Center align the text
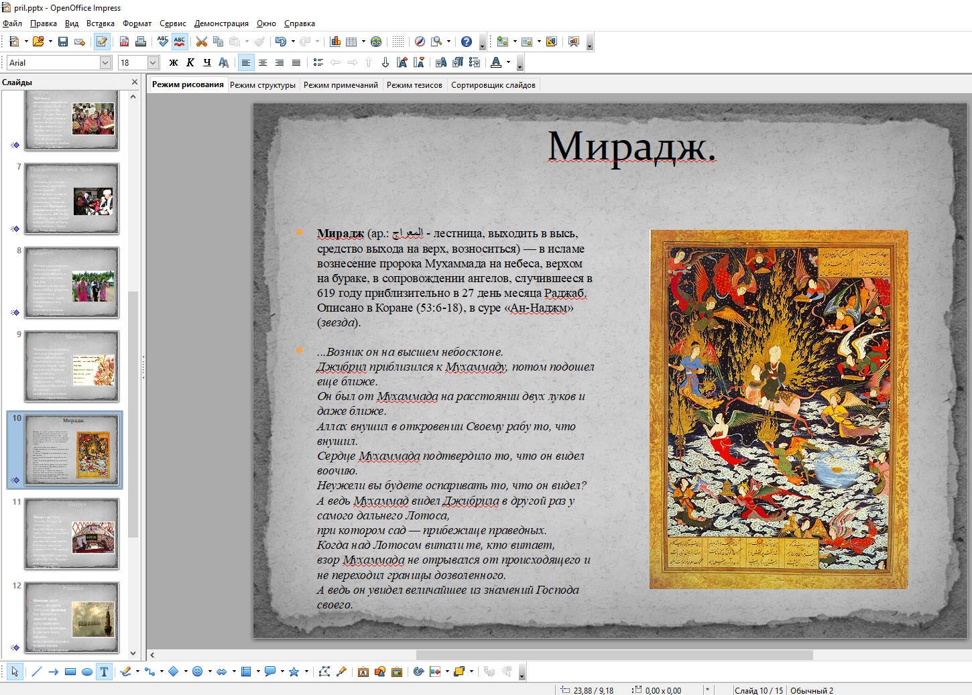972x695 pixels. click(263, 62)
